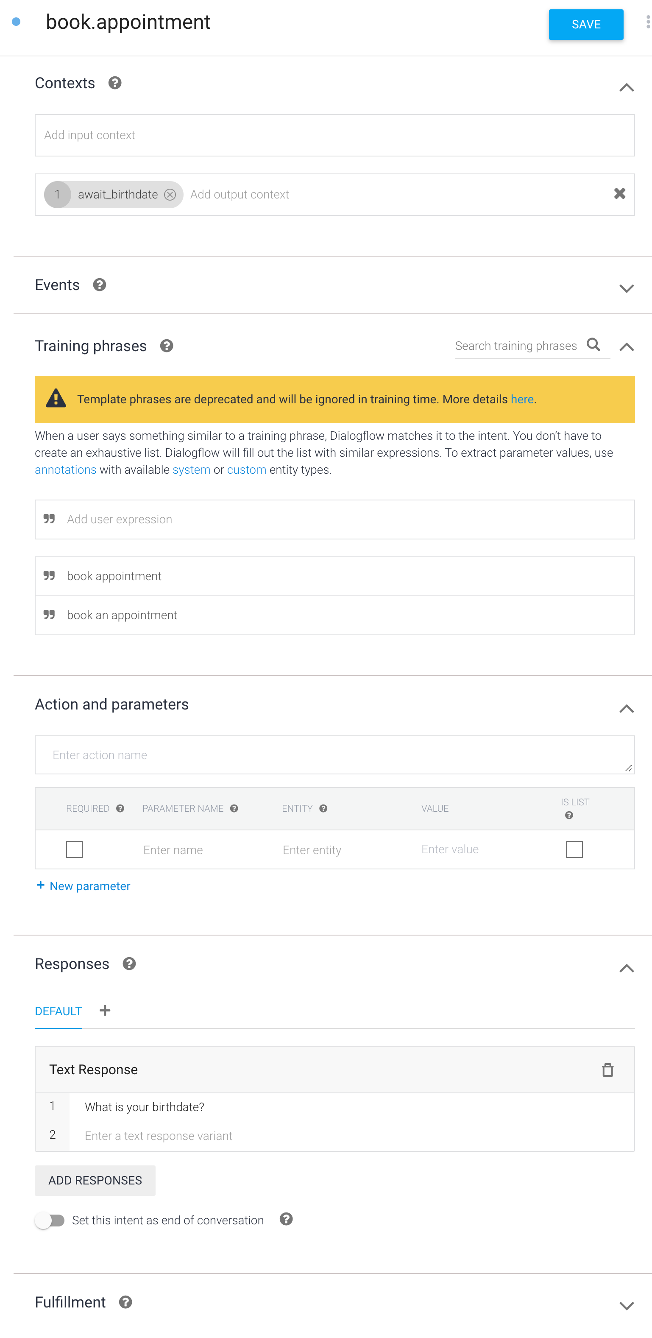Toggle Set this intent as end of conversation
Viewport: 652px width, 1338px height.
[50, 1220]
